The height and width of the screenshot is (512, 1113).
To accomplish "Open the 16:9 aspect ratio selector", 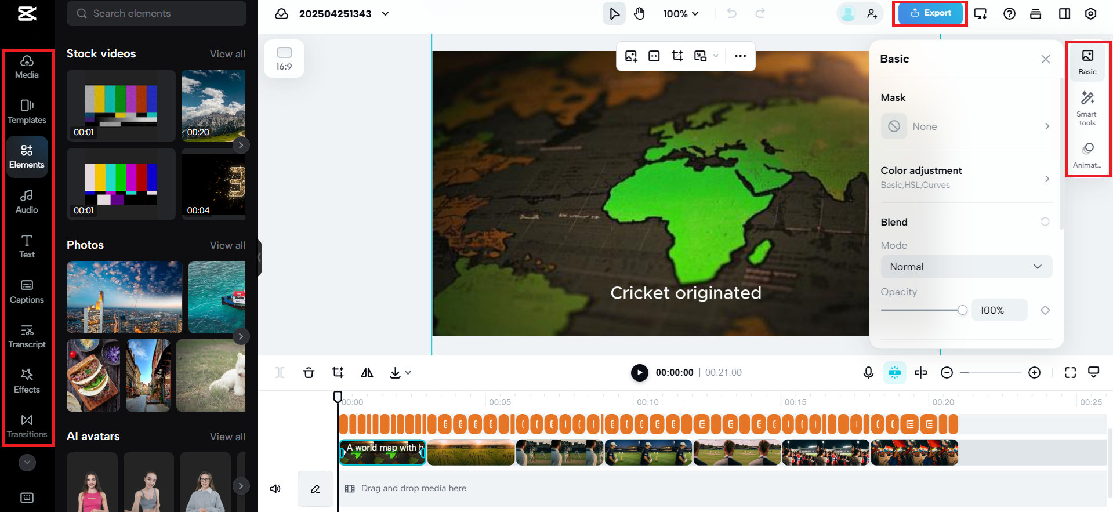I will coord(284,59).
